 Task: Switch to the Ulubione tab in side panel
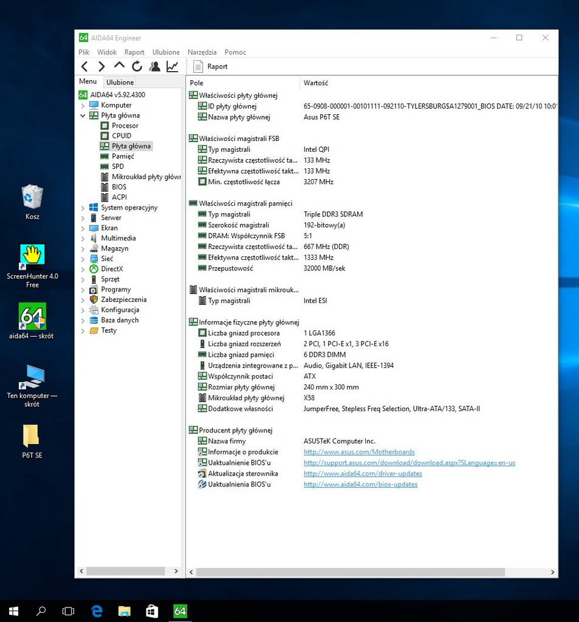(x=120, y=82)
